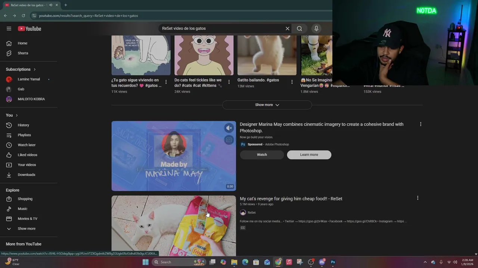This screenshot has height=268, width=478.
Task: Open the white cat Friskies video thumbnail
Action: pos(174,226)
